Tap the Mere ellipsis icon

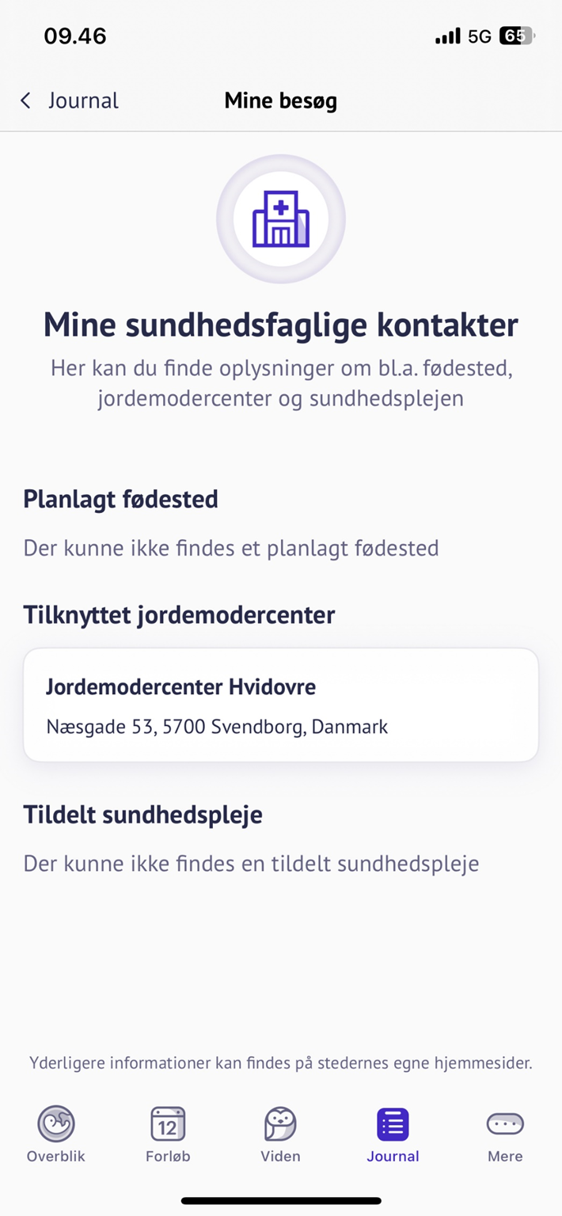tap(504, 1123)
